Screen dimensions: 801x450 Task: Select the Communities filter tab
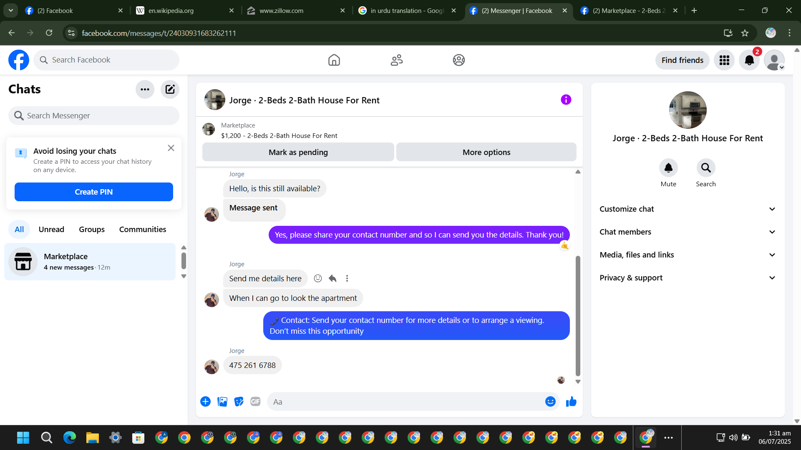click(143, 230)
